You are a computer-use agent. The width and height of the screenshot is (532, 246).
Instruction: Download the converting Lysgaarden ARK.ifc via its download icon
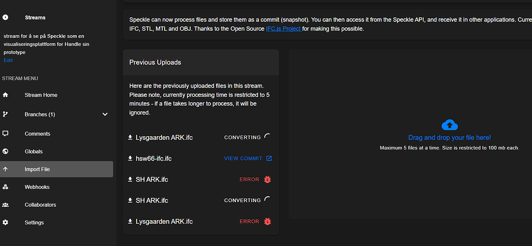[130, 137]
